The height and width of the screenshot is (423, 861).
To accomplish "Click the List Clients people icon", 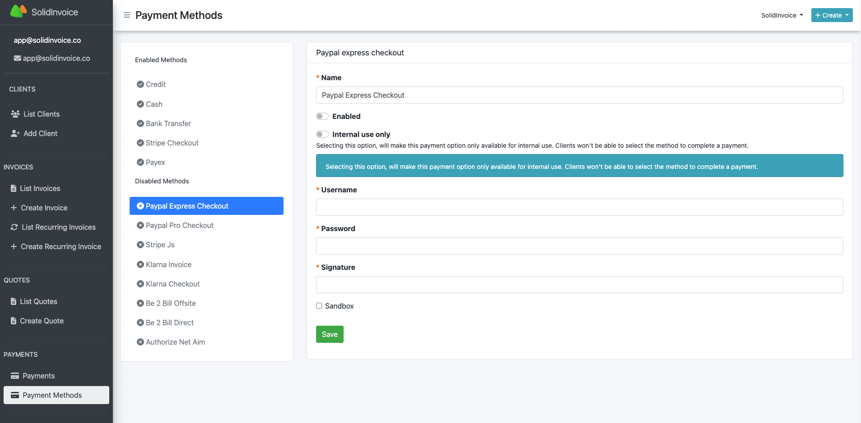I will click(x=15, y=114).
